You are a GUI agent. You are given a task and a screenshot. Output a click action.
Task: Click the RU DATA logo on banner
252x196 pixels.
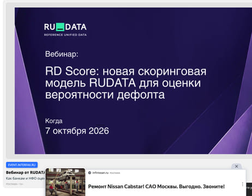65,29
